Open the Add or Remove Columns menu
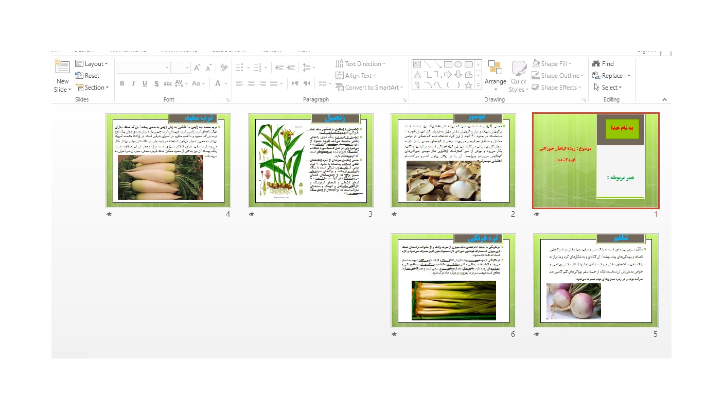The height and width of the screenshot is (410, 723). (325, 83)
